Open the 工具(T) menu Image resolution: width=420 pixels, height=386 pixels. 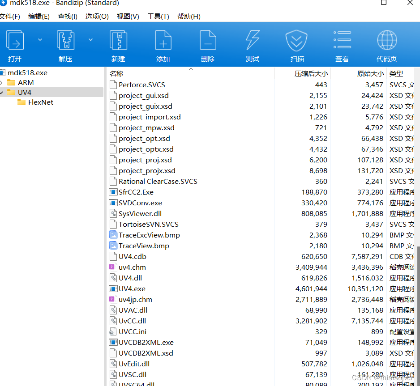coord(158,17)
